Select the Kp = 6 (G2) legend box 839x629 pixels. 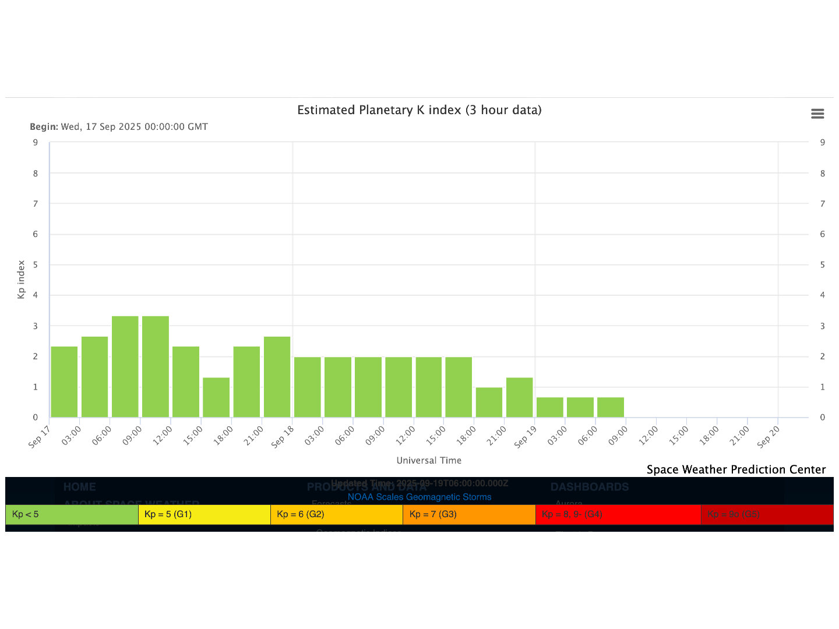coord(337,514)
